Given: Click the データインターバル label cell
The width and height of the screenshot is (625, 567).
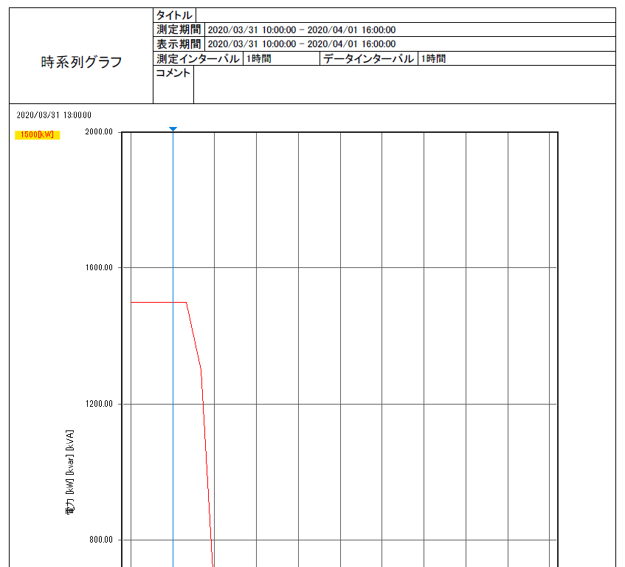Looking at the screenshot, I should pyautogui.click(x=368, y=58).
